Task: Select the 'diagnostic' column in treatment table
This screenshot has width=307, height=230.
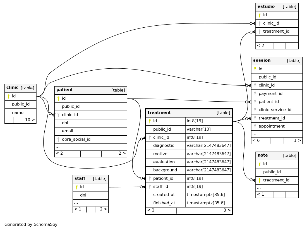Action: pyautogui.click(x=166, y=146)
